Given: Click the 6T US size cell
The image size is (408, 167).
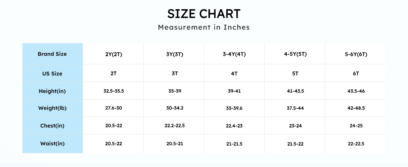Looking at the screenshot, I should pos(356,74).
